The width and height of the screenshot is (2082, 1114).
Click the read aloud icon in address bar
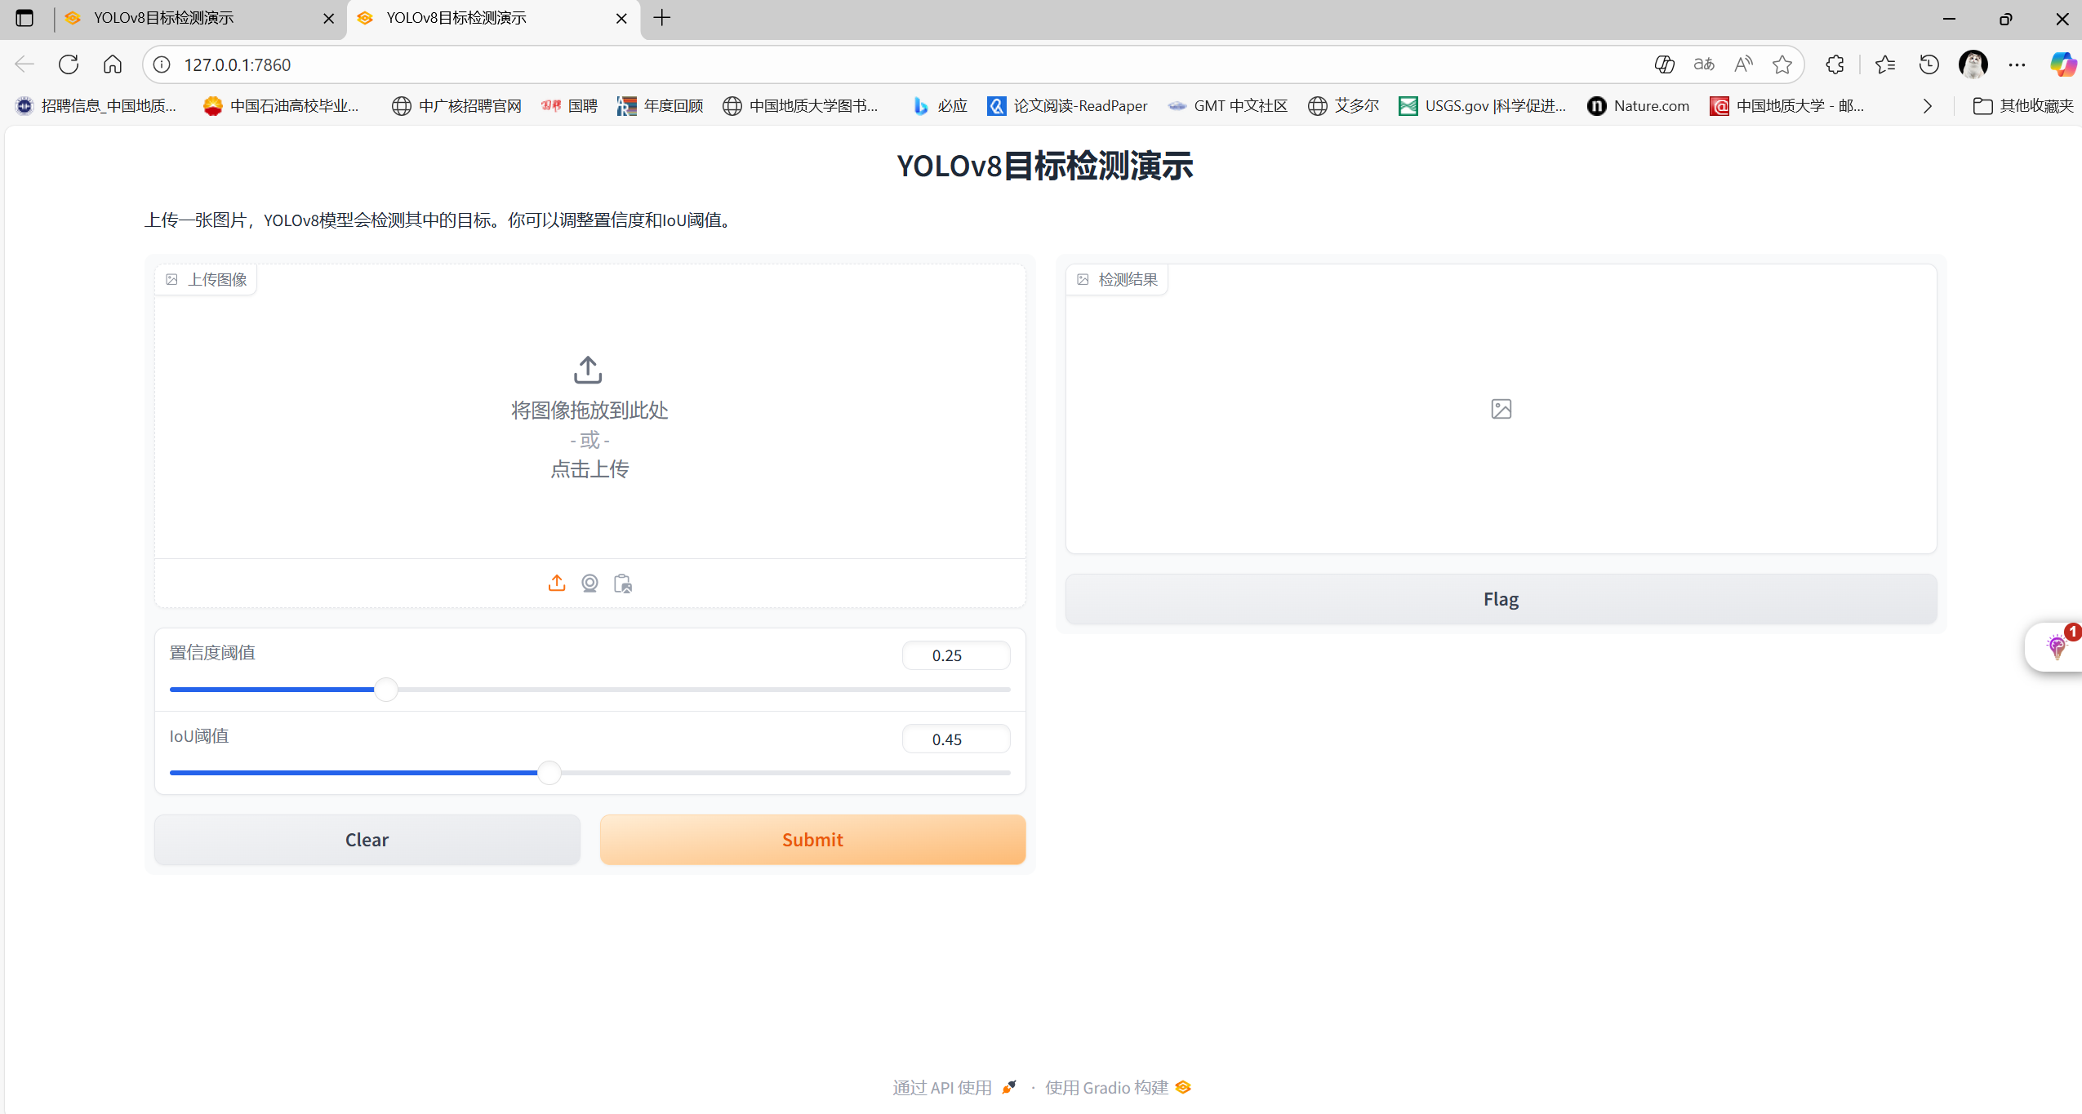tap(1742, 64)
